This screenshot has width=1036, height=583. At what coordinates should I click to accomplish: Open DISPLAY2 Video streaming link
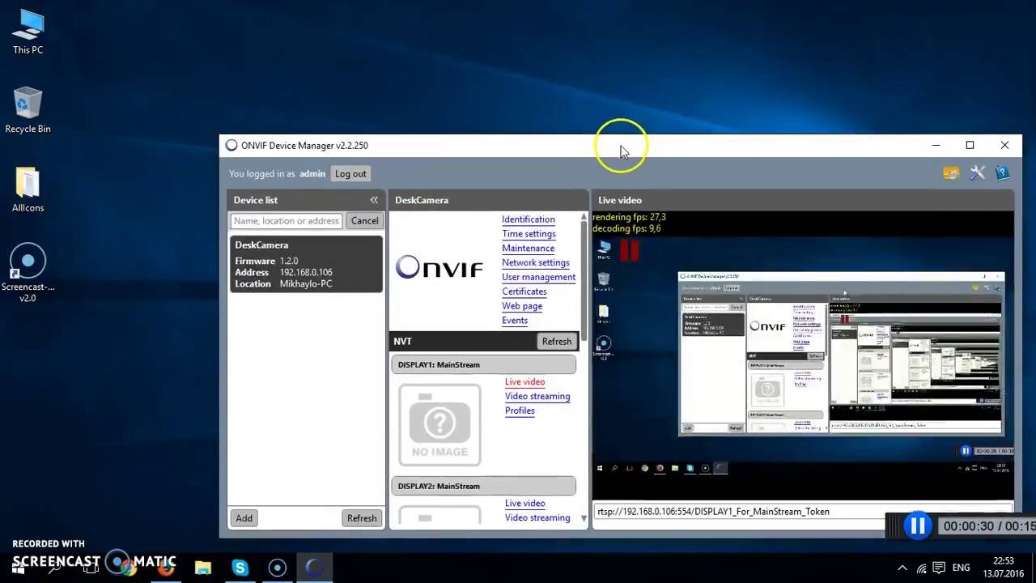[x=537, y=518]
